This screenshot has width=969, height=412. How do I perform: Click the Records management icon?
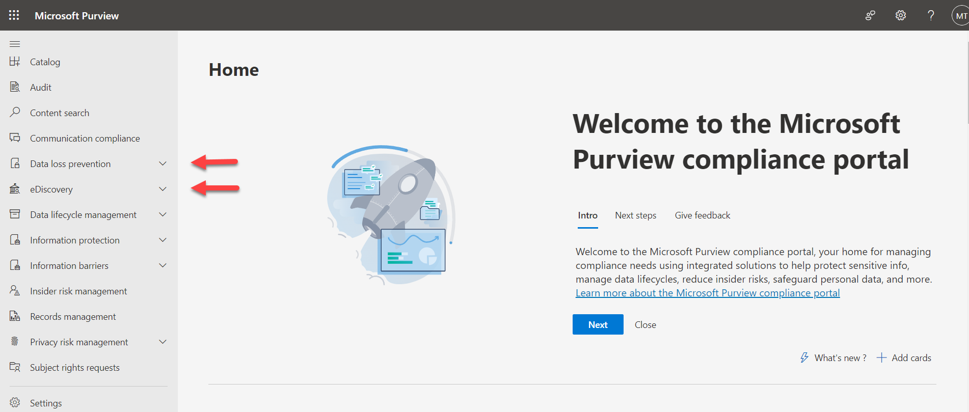coord(15,316)
